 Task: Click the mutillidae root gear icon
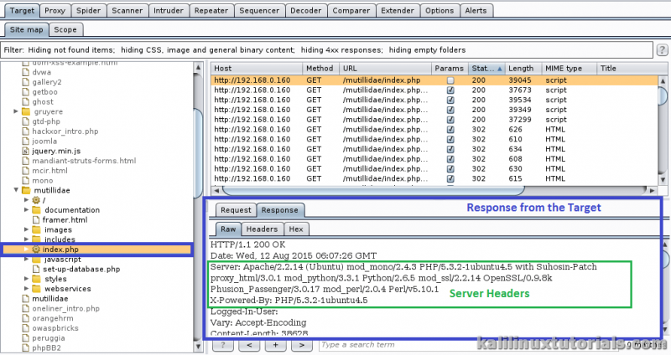tap(36, 200)
